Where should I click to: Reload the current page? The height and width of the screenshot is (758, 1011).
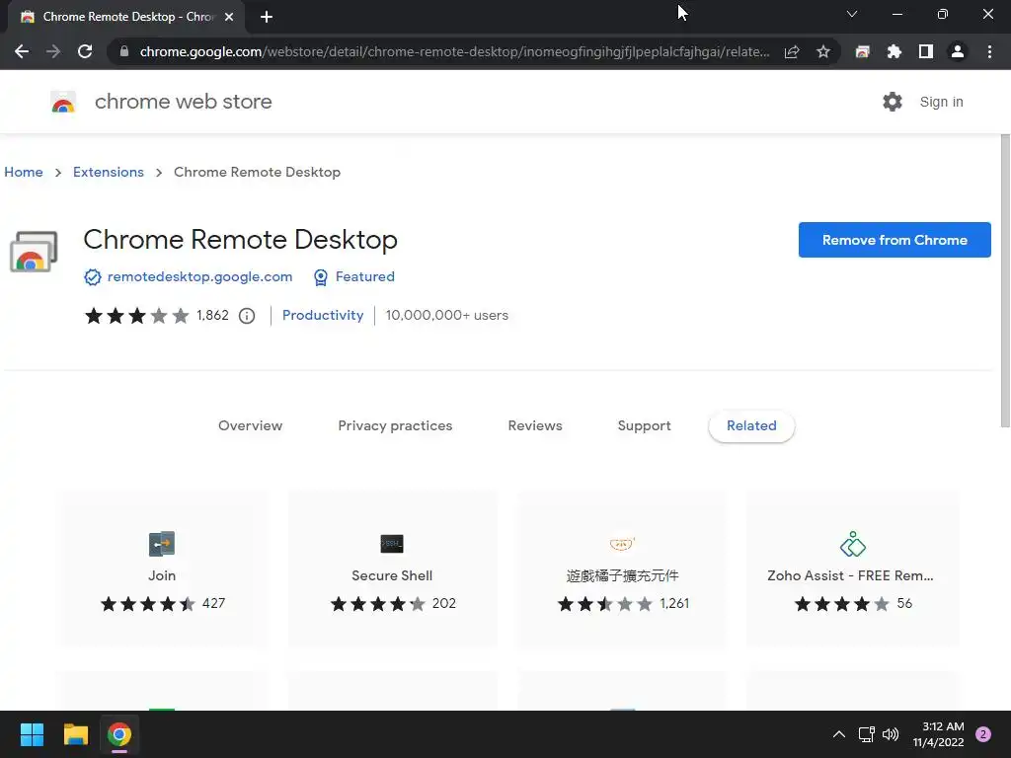click(85, 51)
